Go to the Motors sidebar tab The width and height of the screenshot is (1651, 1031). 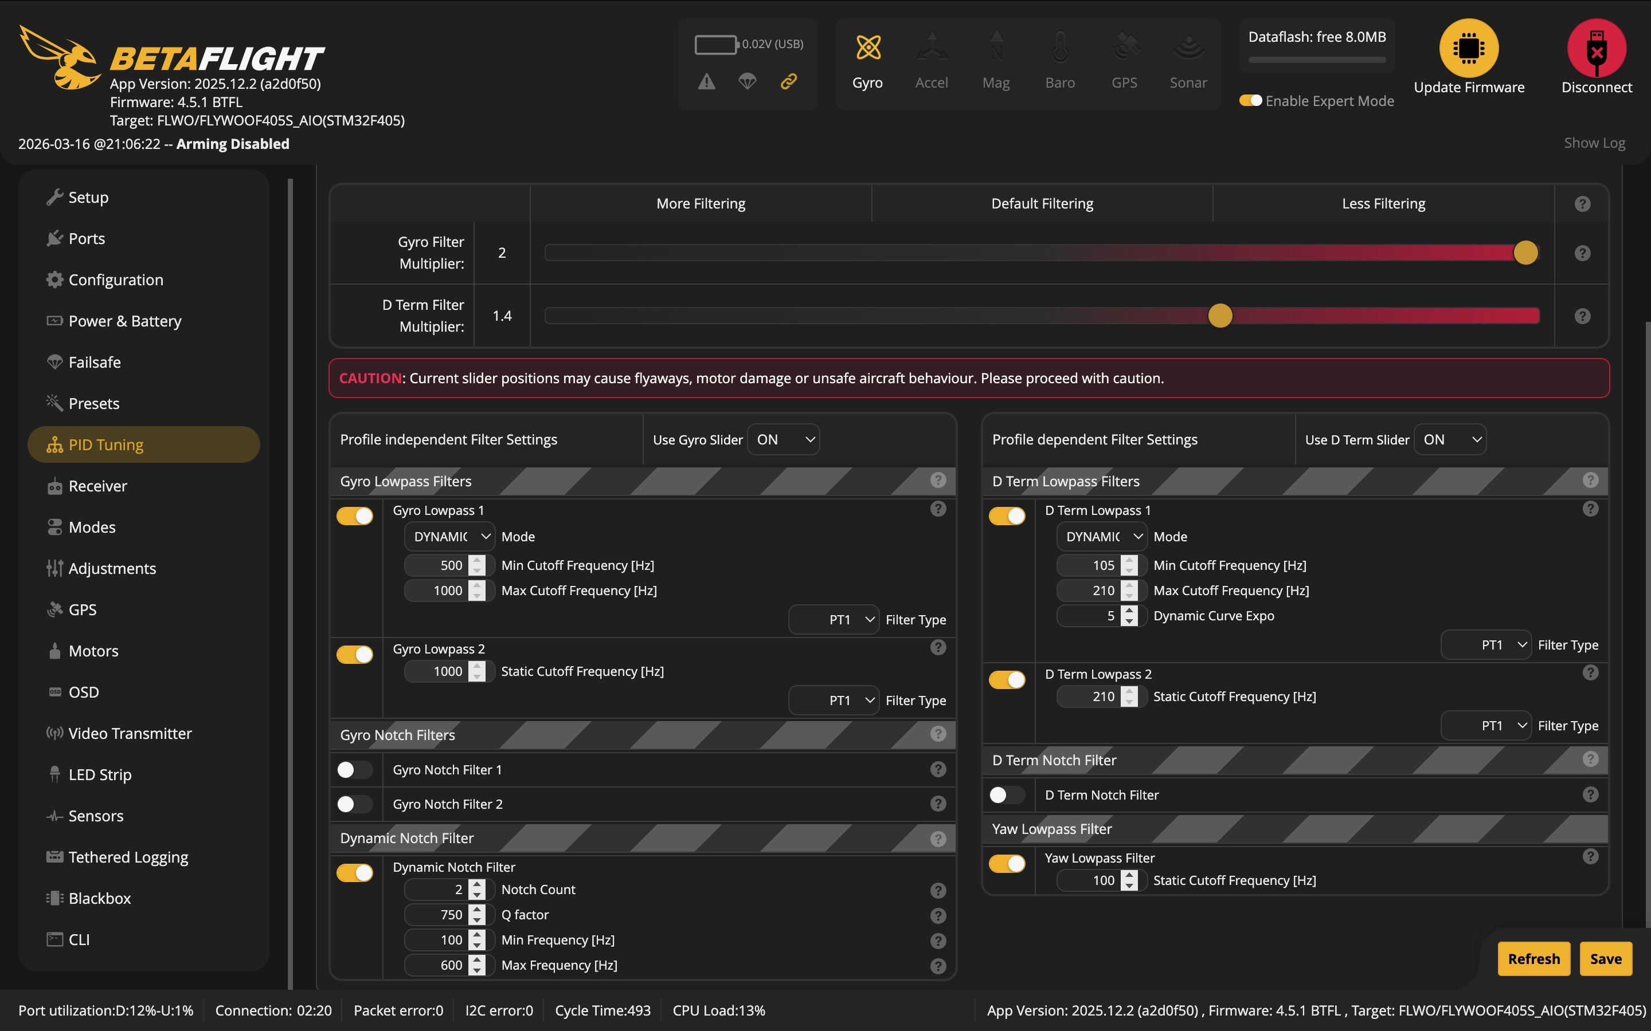[x=93, y=651]
